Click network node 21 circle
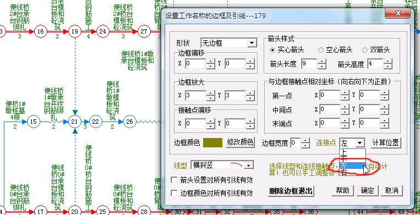Image resolution: width=420 pixels, height=215 pixels. (x=74, y=122)
